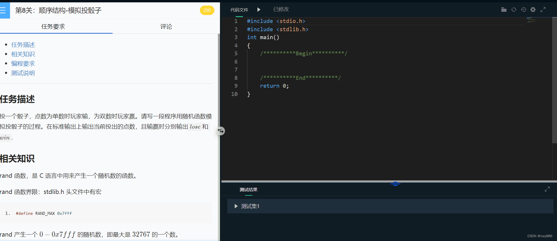This screenshot has height=241, width=557.
Task: Click the sync/refresh arrows icon
Action: (514, 10)
